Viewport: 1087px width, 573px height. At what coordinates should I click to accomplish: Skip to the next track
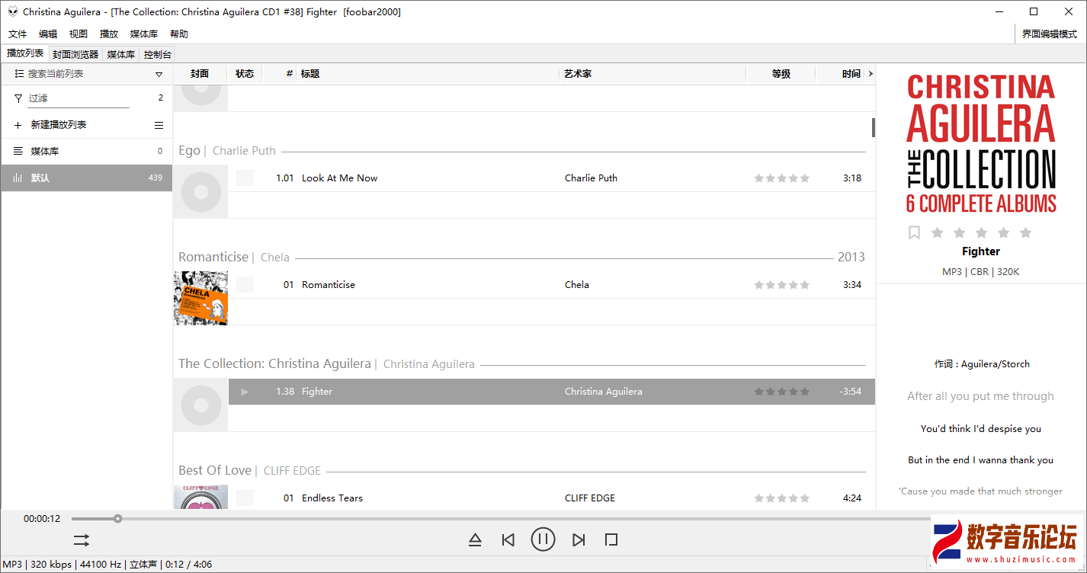[x=579, y=539]
